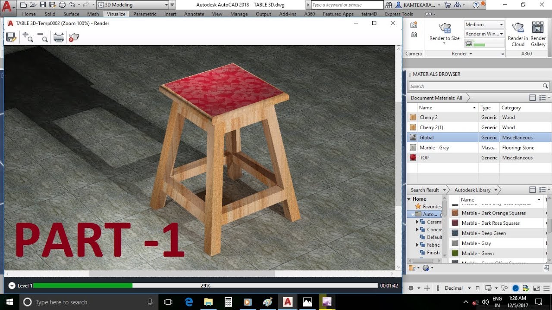Click the keyword search field in title bar

coord(347,5)
